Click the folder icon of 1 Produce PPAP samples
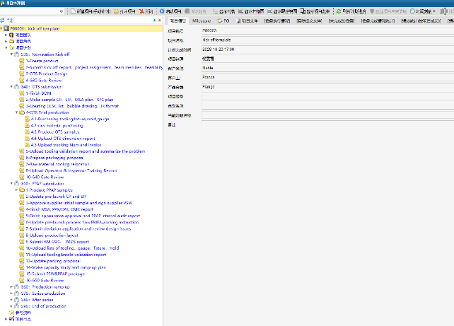 pos(22,190)
